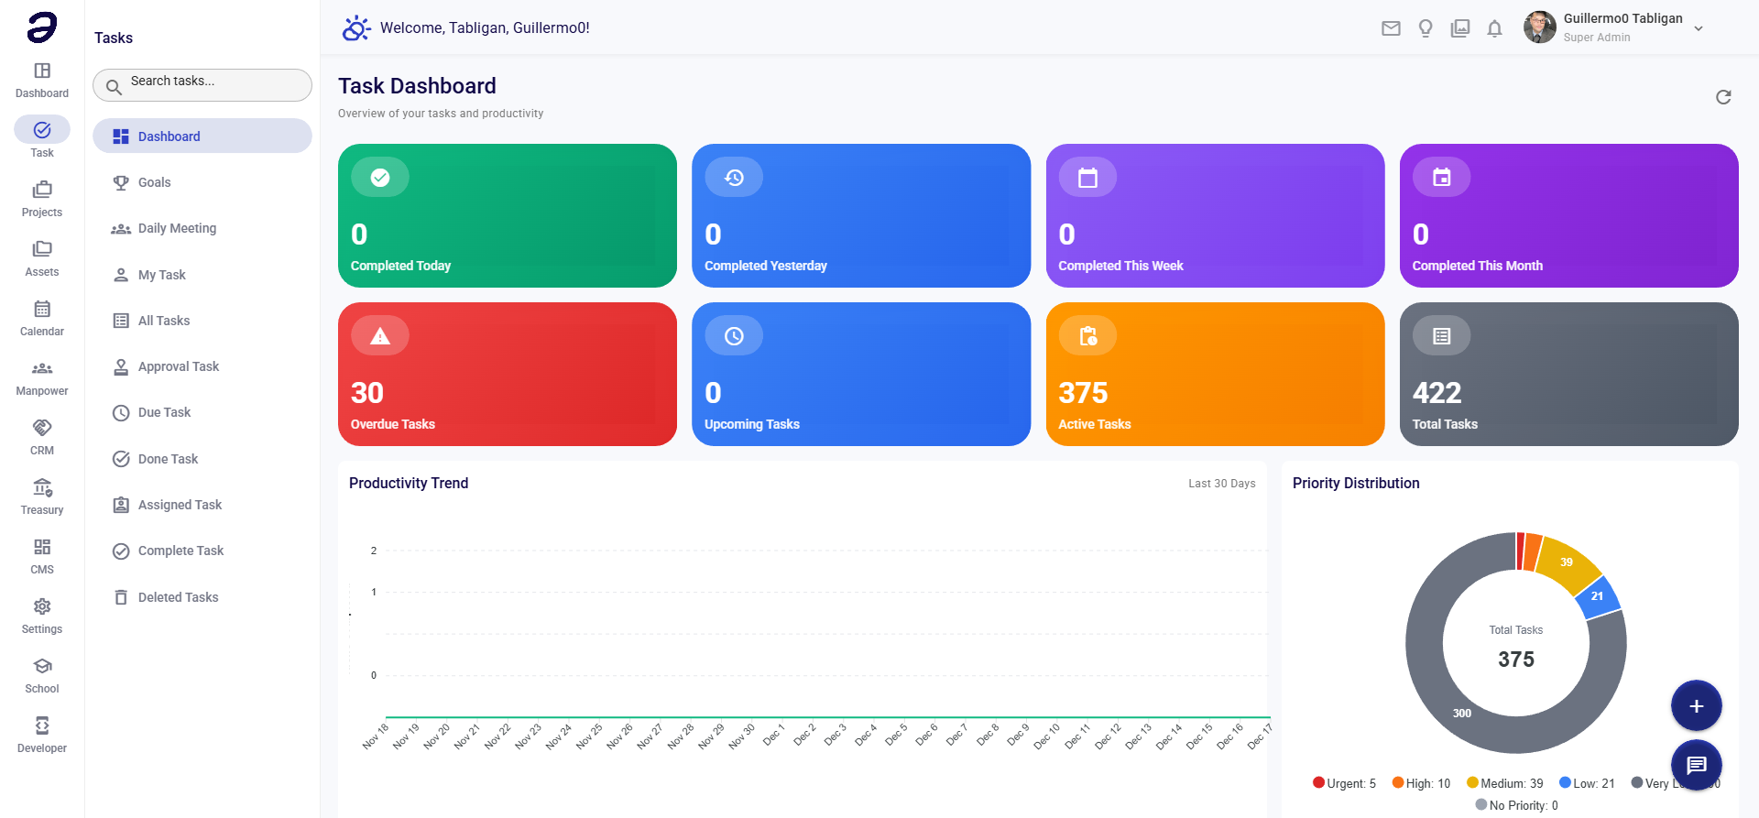Viewport: 1759px width, 818px height.
Task: Click the Last 30 Days label
Action: tap(1222, 484)
